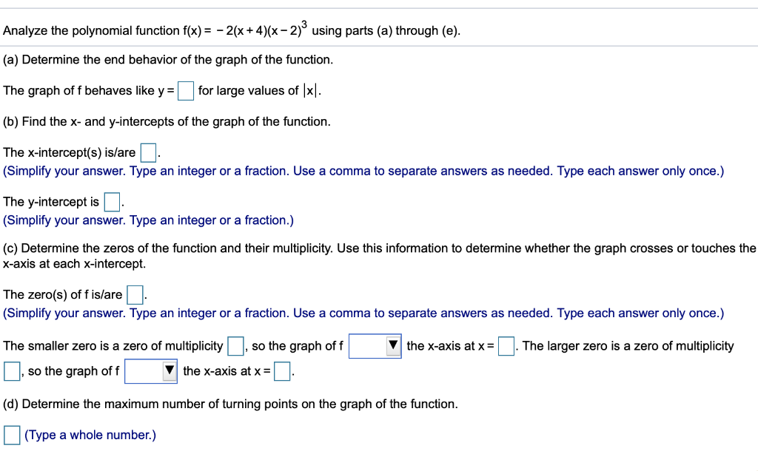Click the dropdown arrow on the second selector
758x471 pixels.
[x=168, y=370]
